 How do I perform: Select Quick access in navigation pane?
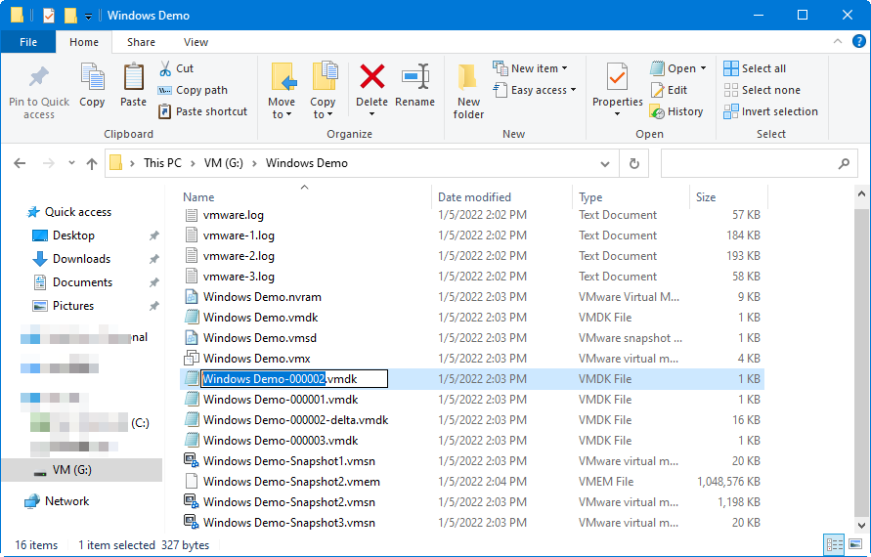point(78,212)
